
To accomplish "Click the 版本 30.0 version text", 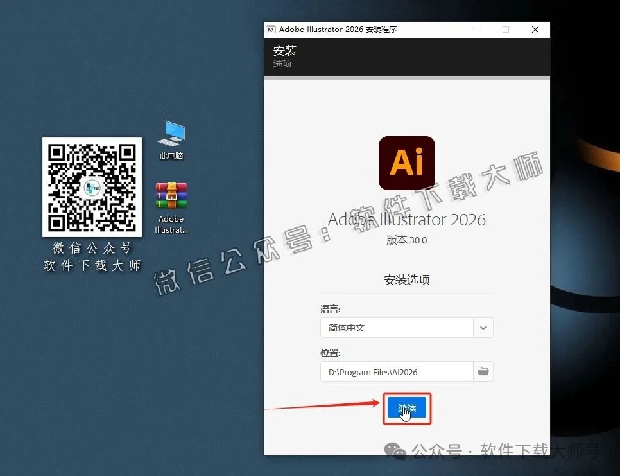I will [406, 240].
